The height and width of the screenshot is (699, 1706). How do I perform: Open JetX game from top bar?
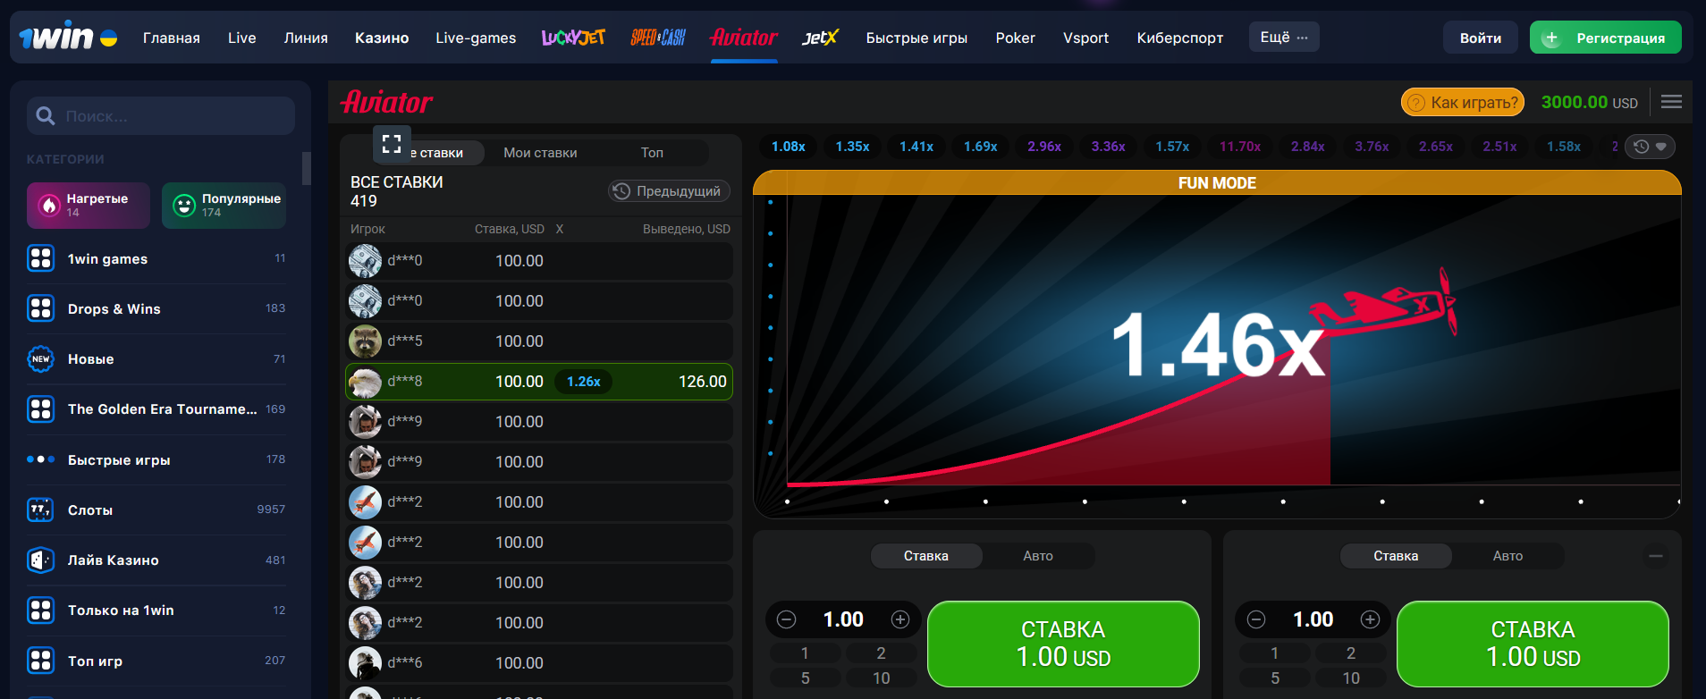tap(820, 38)
